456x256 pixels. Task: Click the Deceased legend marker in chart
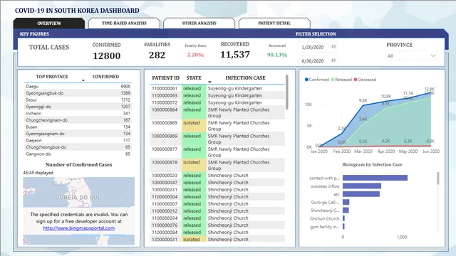(356, 79)
